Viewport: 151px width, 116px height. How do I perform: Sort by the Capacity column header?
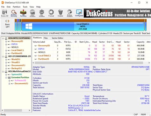138,42
